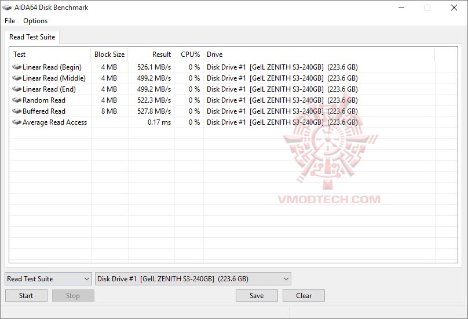Expand the Read Test Suite dropdown
The image size is (468, 319).
tap(48, 278)
